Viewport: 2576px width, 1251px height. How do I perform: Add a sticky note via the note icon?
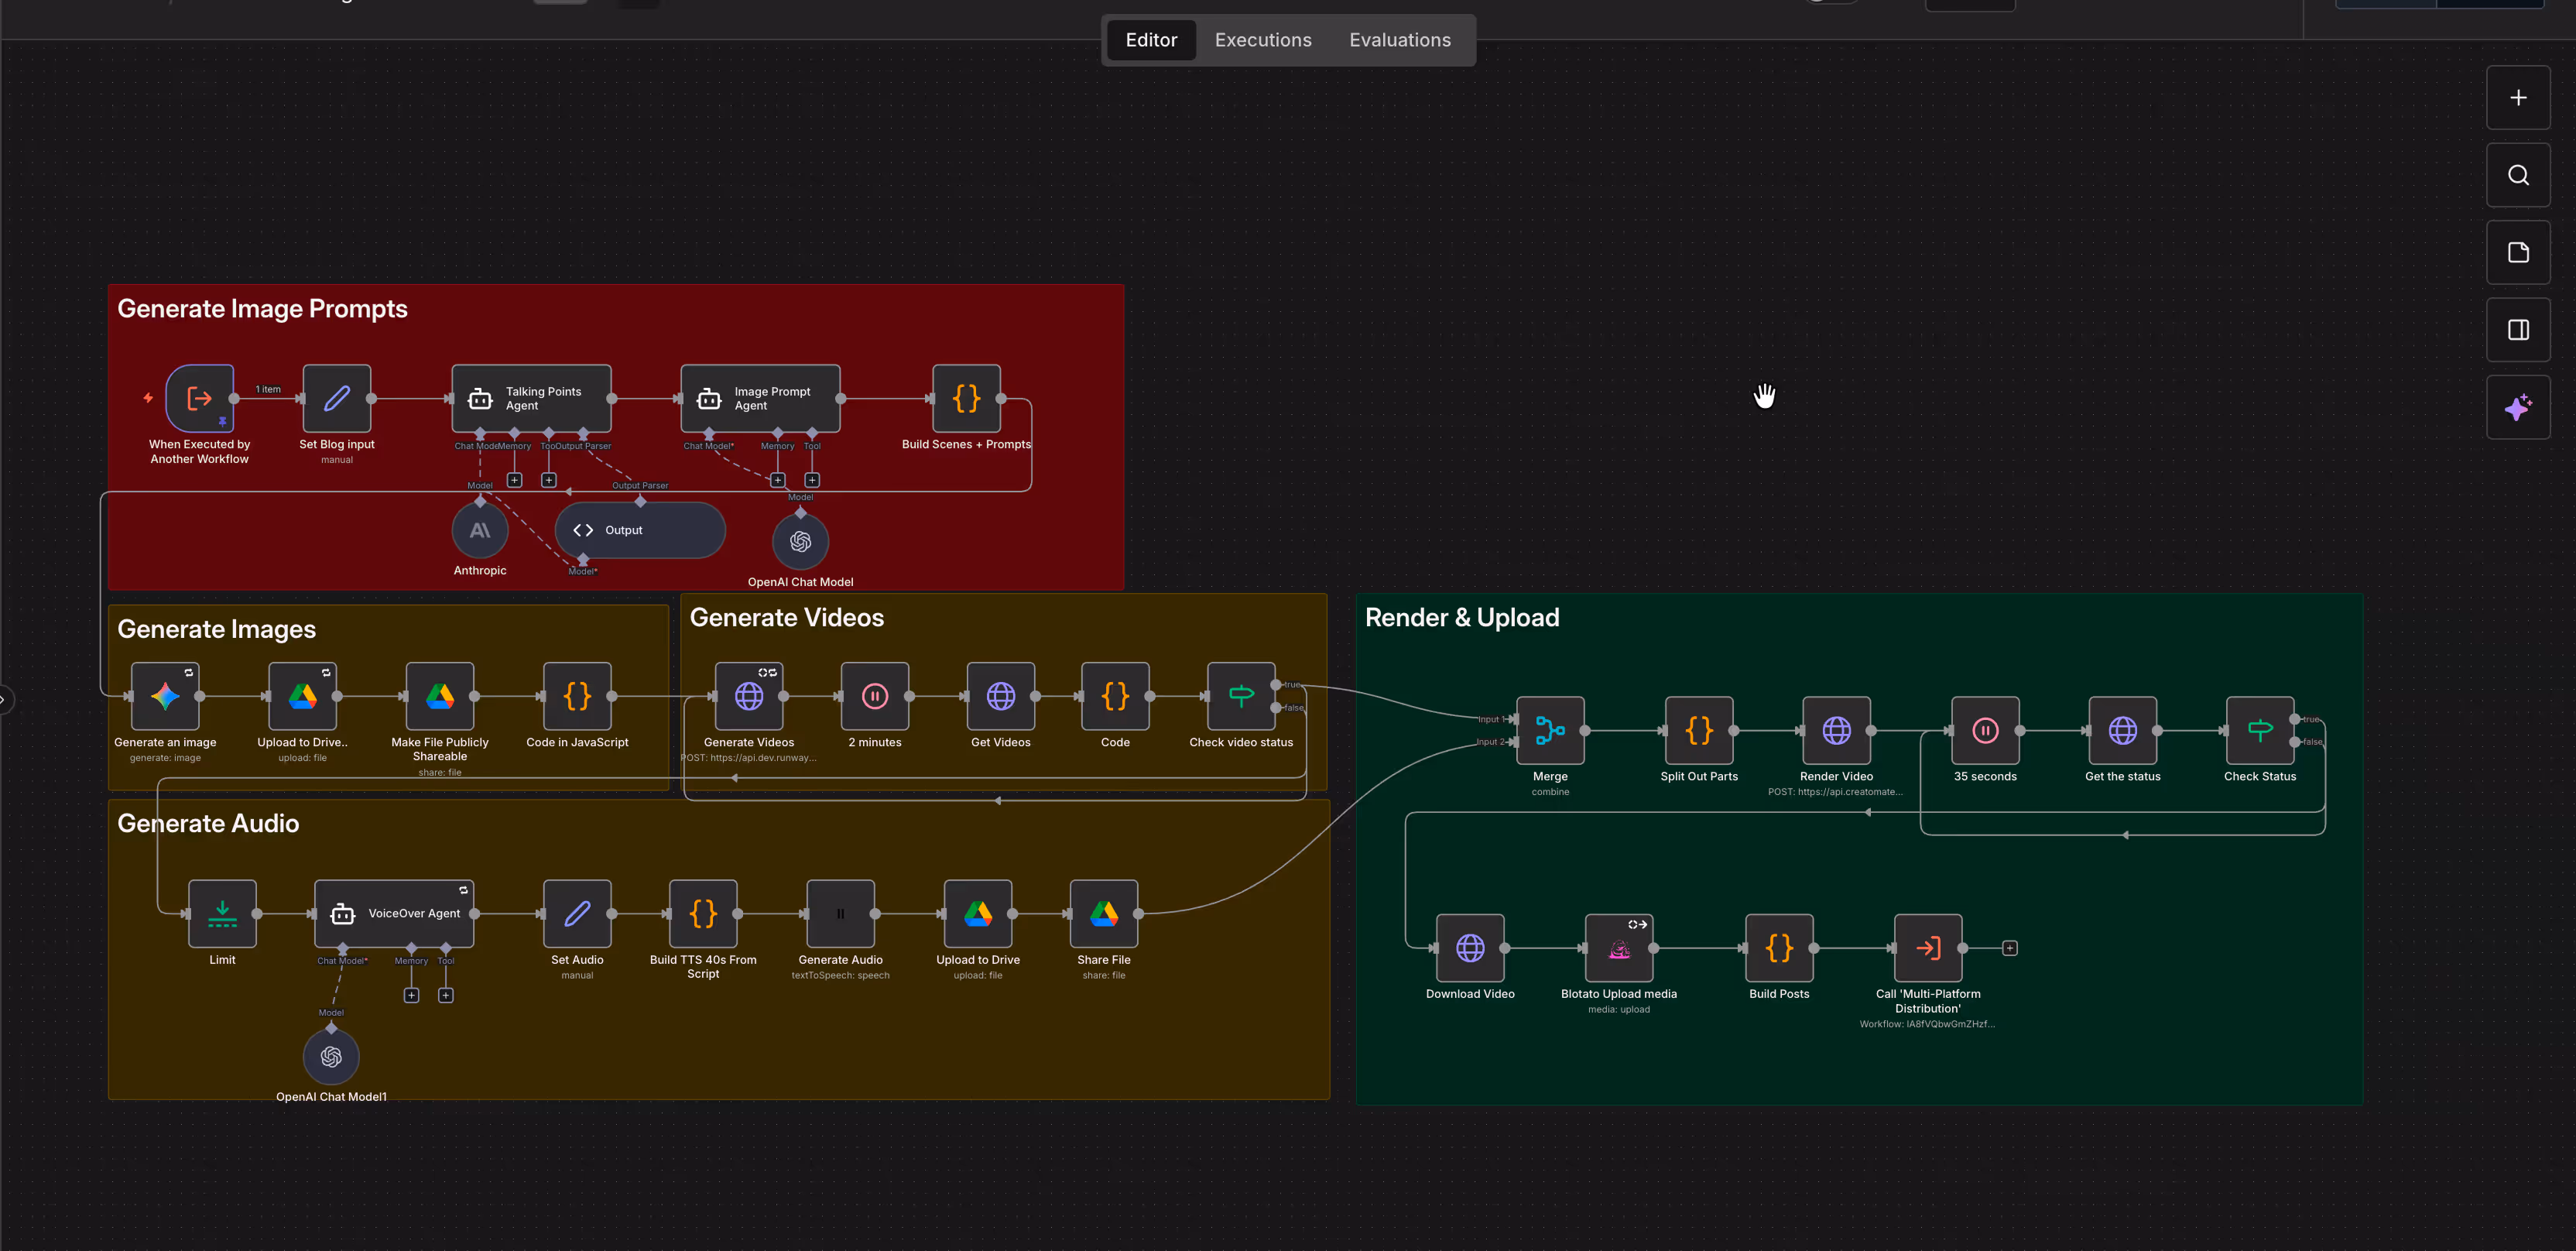(2517, 253)
